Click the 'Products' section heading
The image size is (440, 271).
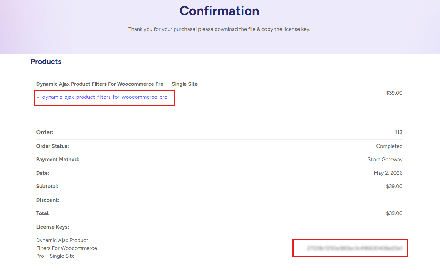[x=46, y=62]
